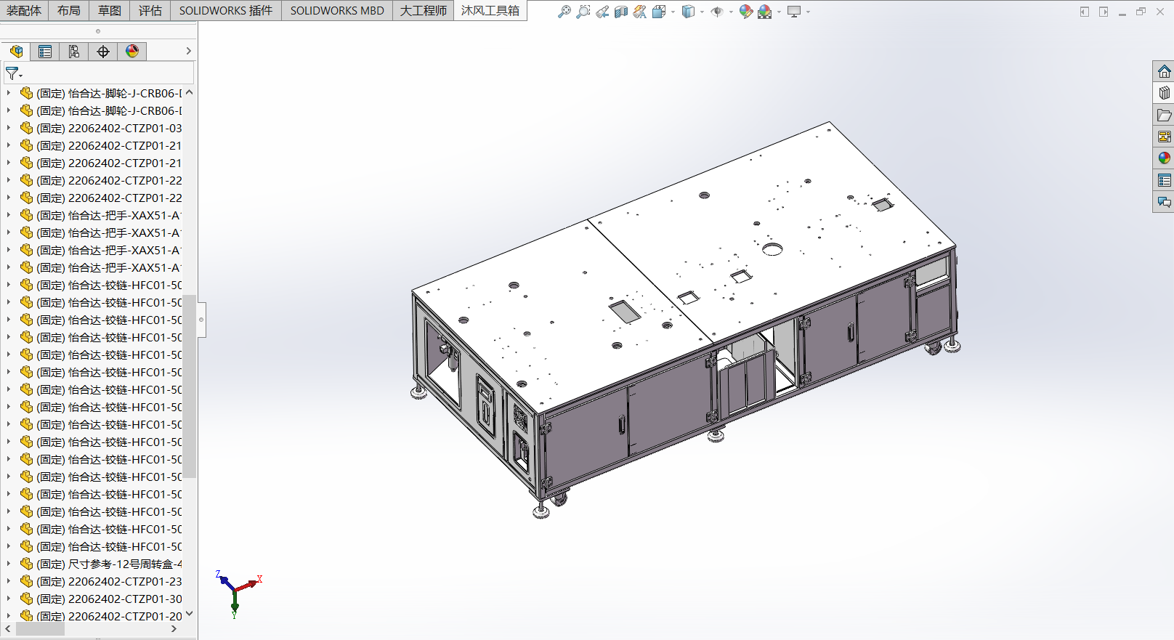
Task: Open the View Palette task pane icon
Action: 1164,137
